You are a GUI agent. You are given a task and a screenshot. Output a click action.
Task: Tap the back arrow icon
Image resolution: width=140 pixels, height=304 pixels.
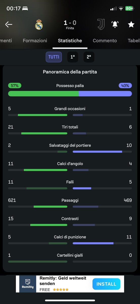(x=9, y=24)
